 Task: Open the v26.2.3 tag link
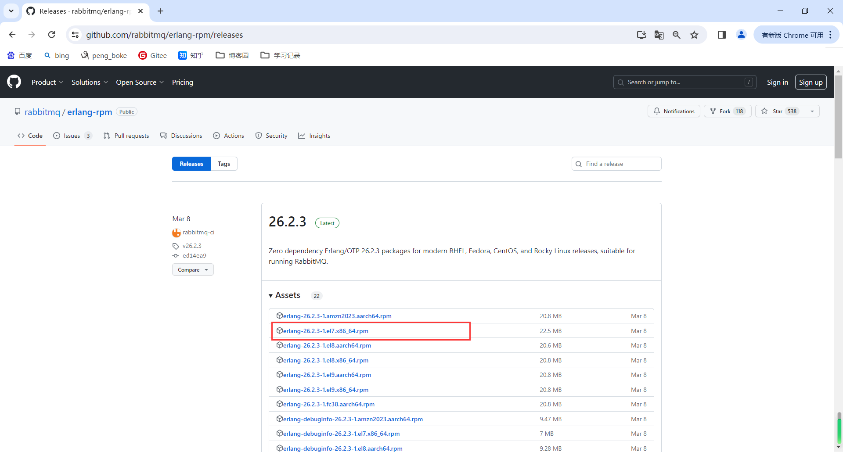[x=192, y=246]
